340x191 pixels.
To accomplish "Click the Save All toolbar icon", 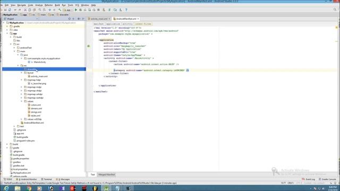I will point(5,10).
